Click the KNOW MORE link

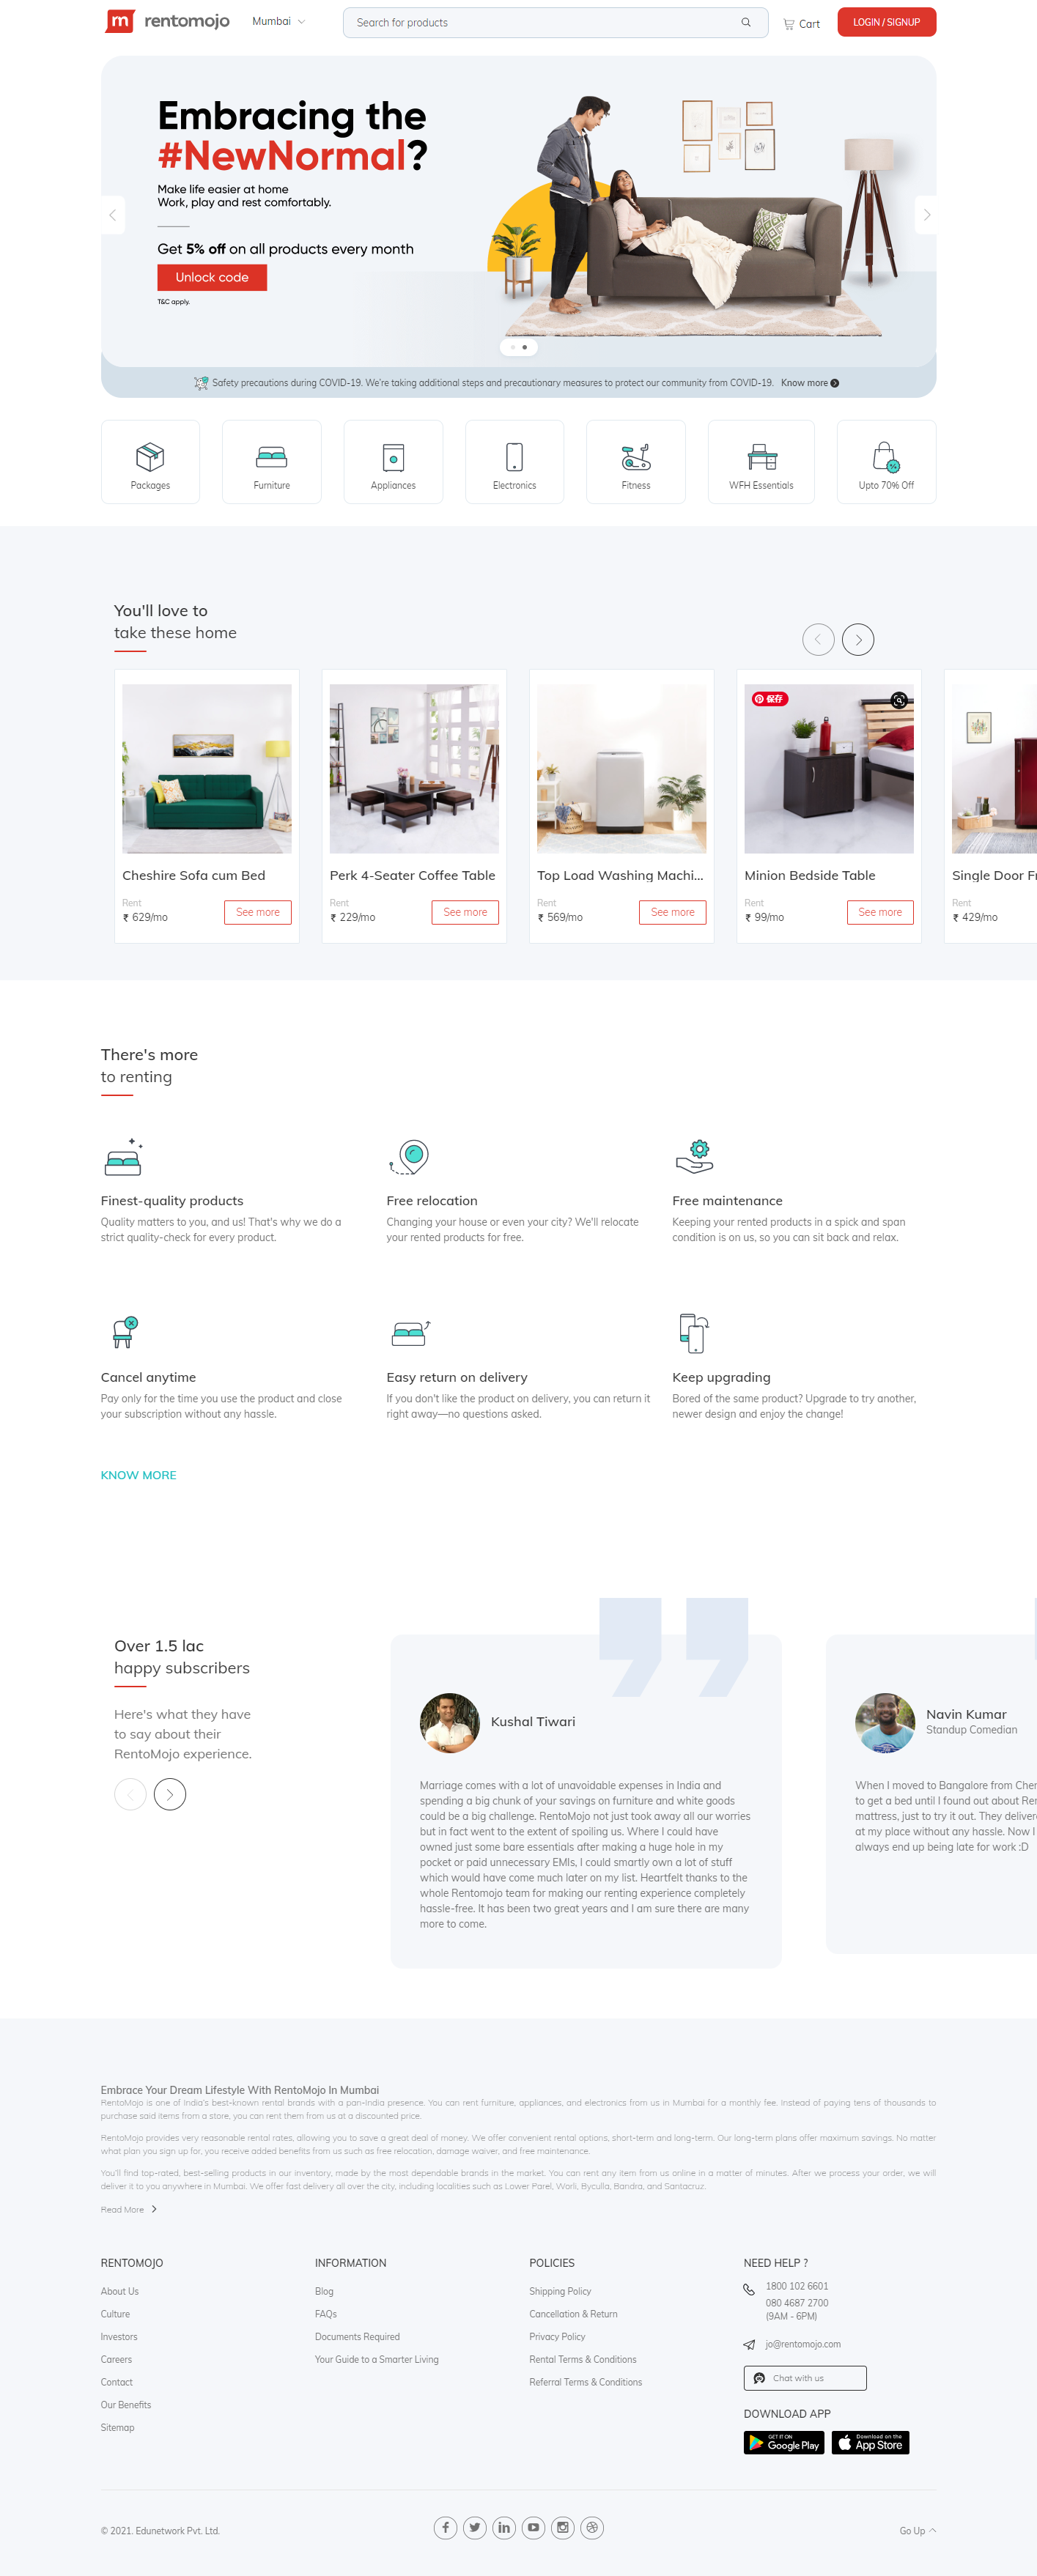coord(138,1475)
